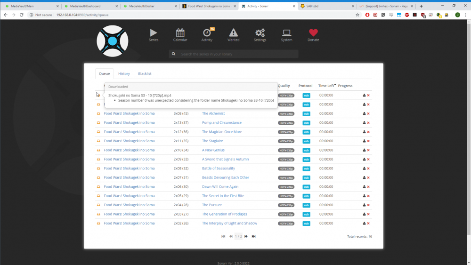The width and height of the screenshot is (471, 265).
Task: Open the browser profile avatar
Action: (x=457, y=15)
